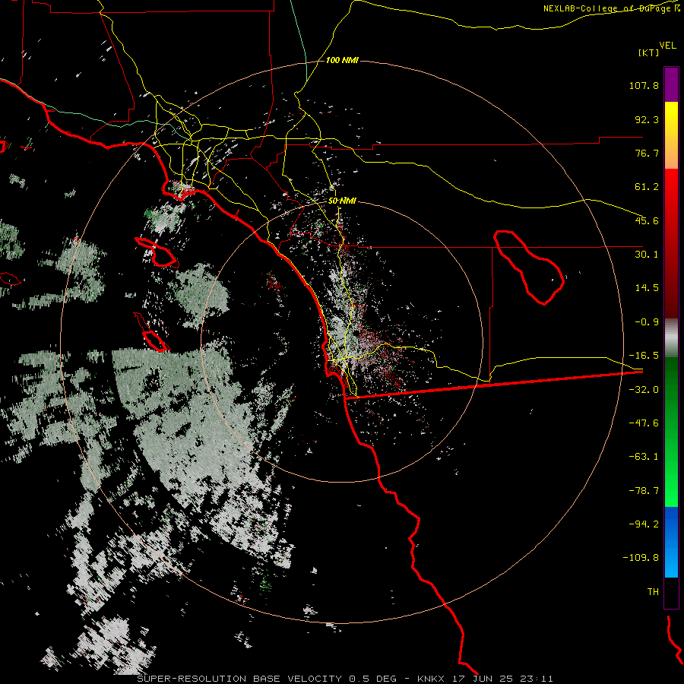Click the TH legend label
684x684 pixels.
[x=653, y=591]
